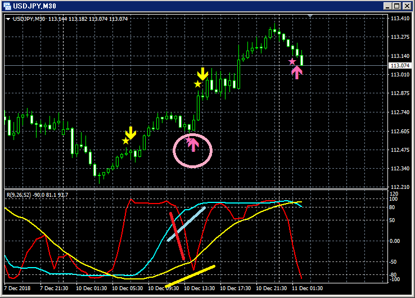
Task: Click the current price label 113.074
Action: [400, 65]
